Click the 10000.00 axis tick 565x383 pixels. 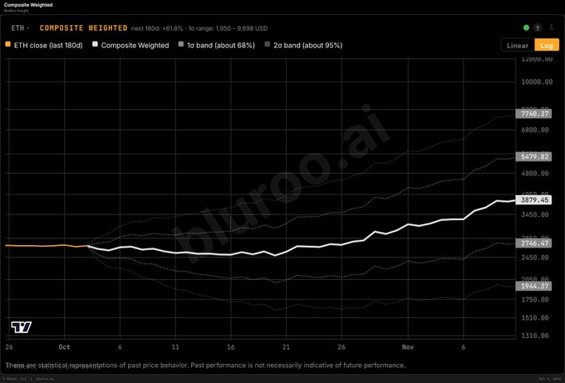[x=537, y=81]
